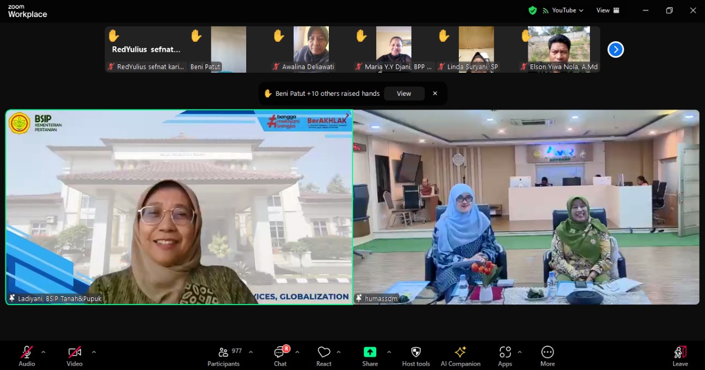This screenshot has height=370, width=705.
Task: Dismiss the raised hands notification
Action: pos(435,94)
